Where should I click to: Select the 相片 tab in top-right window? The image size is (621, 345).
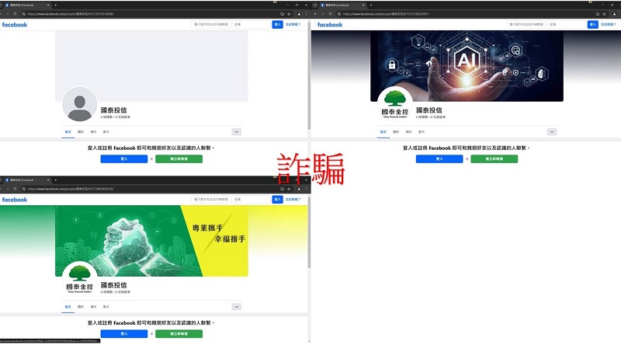click(409, 131)
